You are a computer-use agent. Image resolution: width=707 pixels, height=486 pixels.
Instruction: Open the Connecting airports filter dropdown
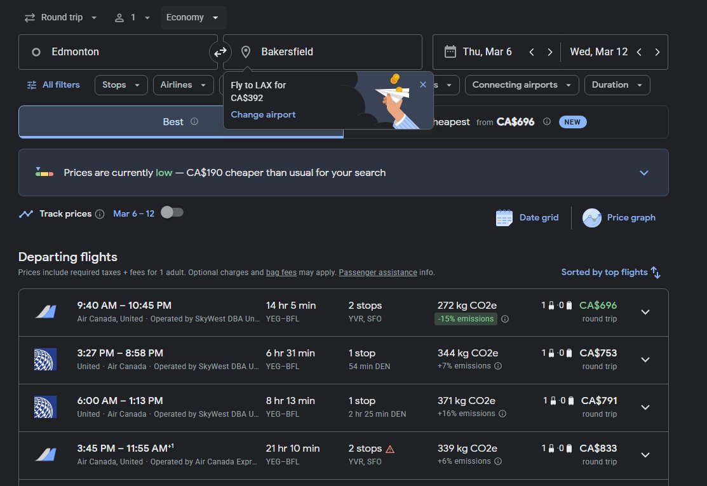tap(522, 84)
